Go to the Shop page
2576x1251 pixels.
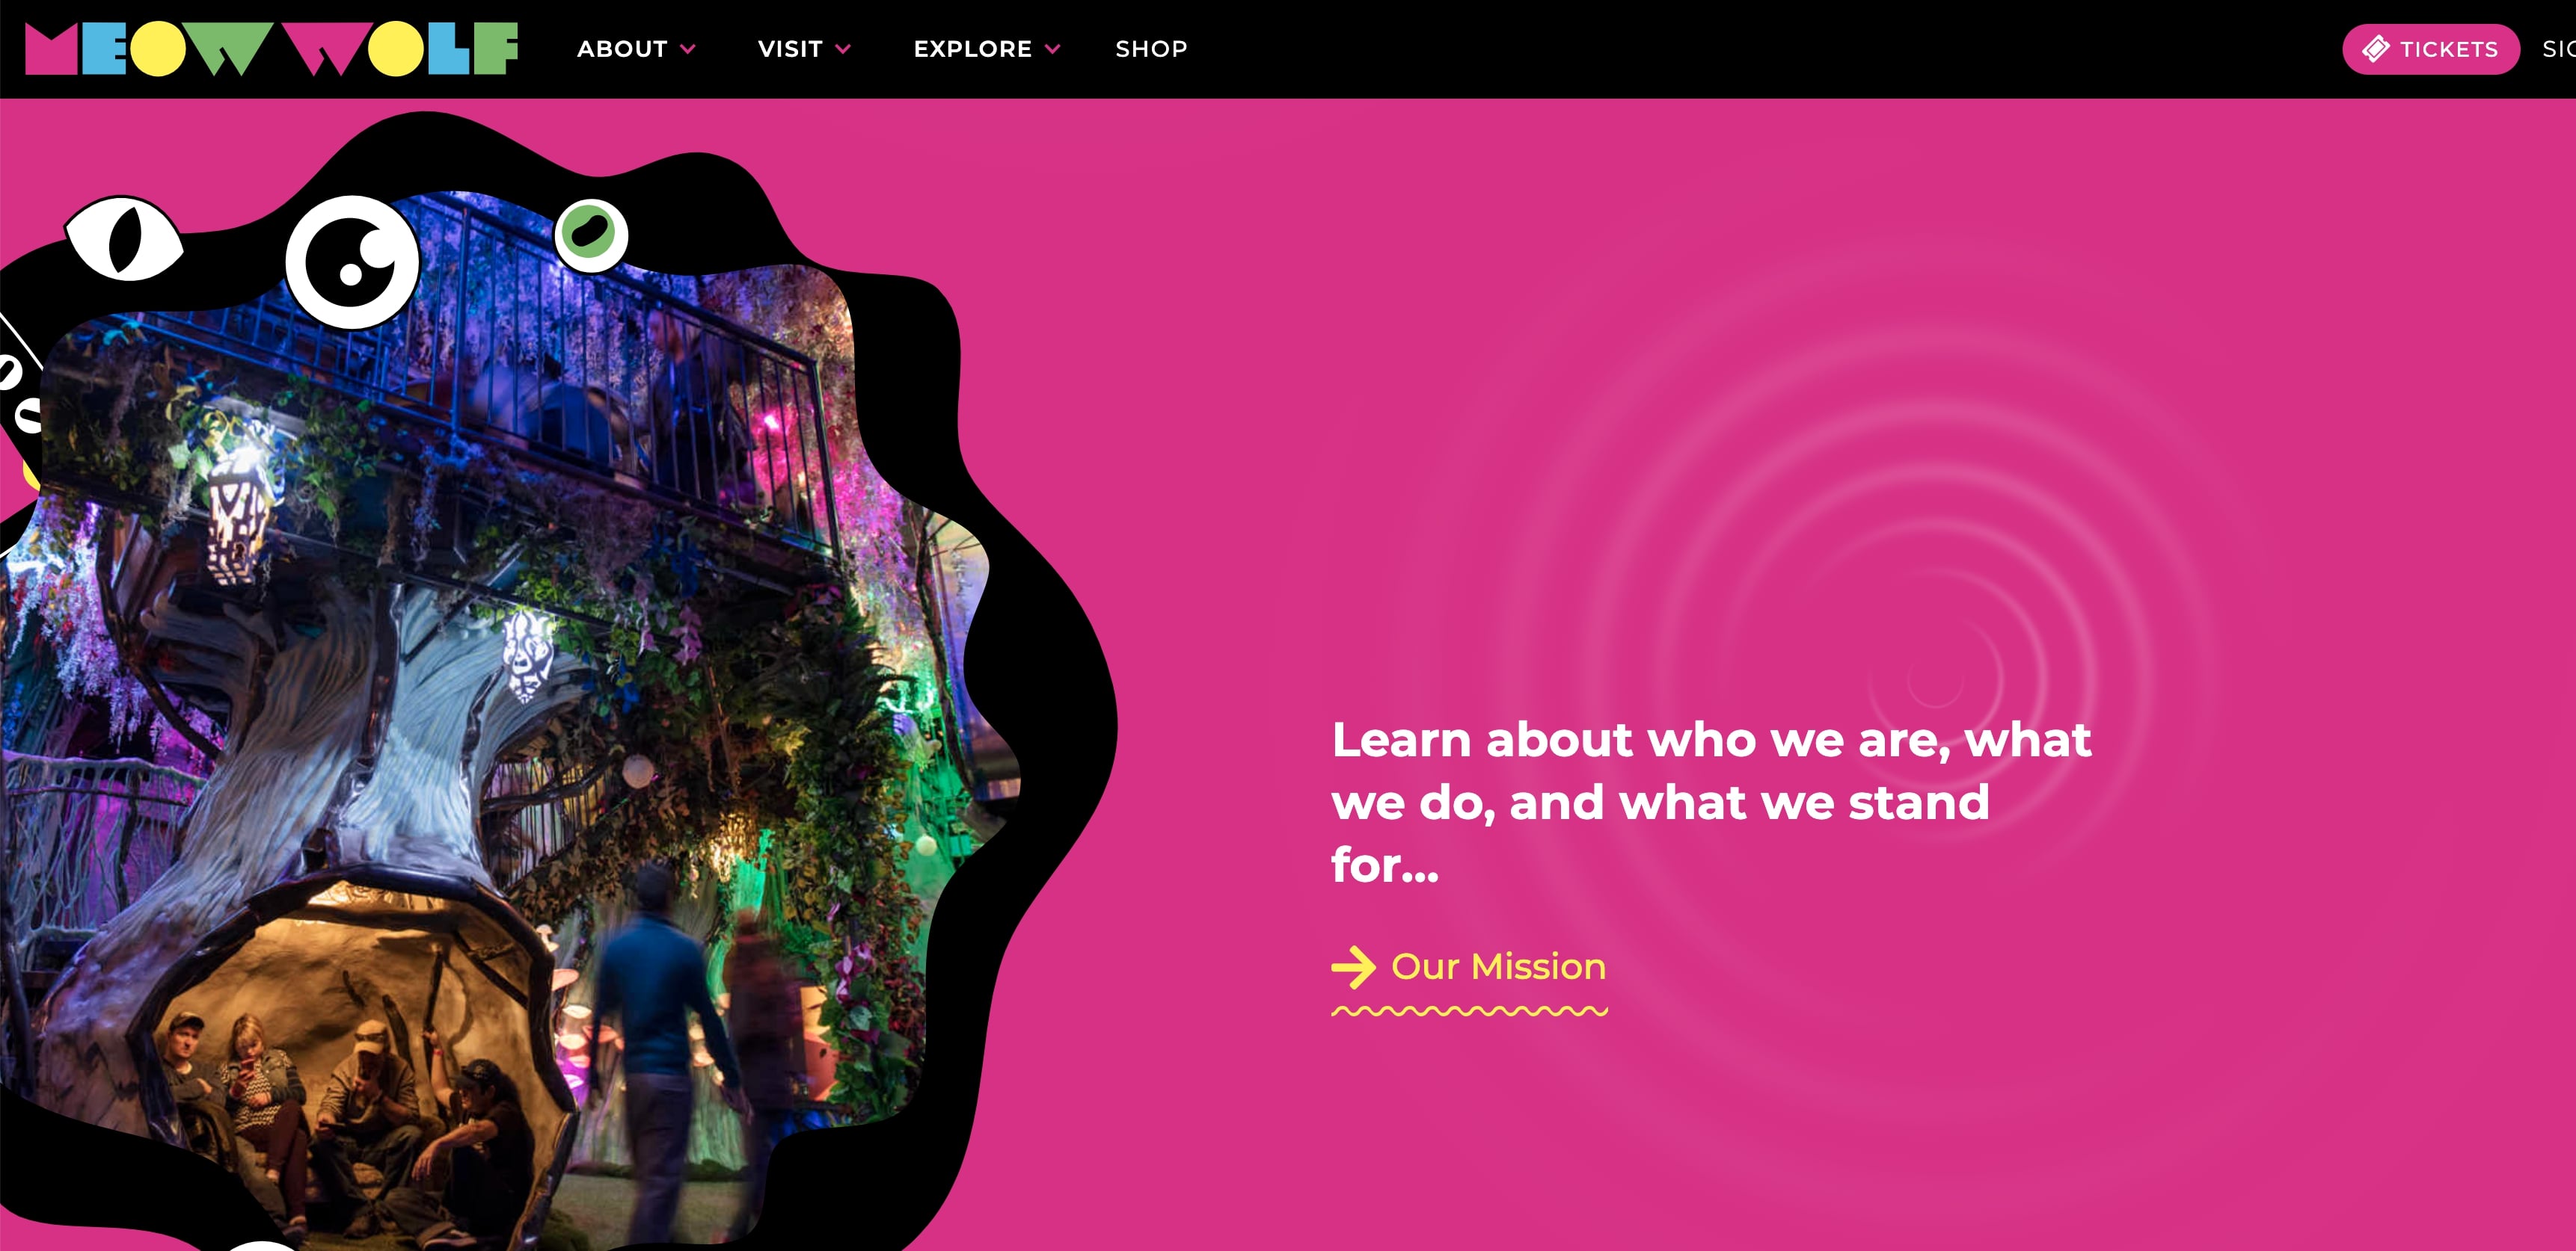(1151, 49)
